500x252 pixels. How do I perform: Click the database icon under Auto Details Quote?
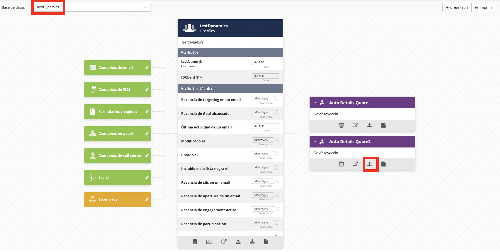pos(341,125)
